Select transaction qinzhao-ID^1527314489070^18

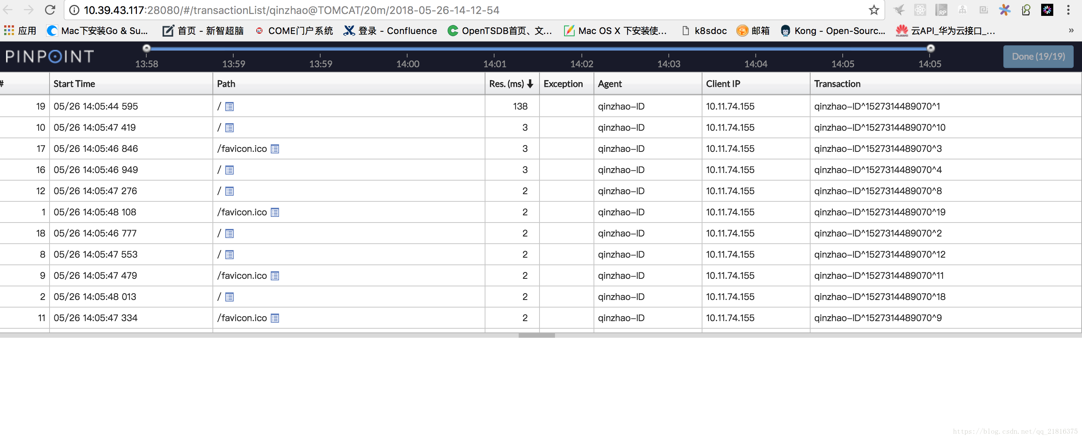pos(879,297)
